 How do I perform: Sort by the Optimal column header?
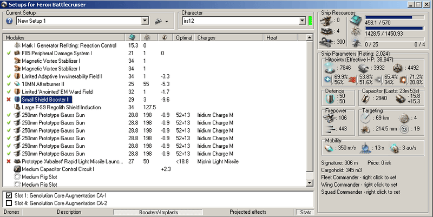pos(184,37)
